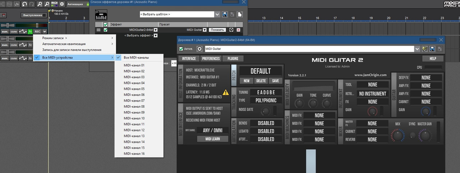Viewport: 460px width, 173px height.
Task: Arm the REC button on the first track
Action: coord(37,32)
